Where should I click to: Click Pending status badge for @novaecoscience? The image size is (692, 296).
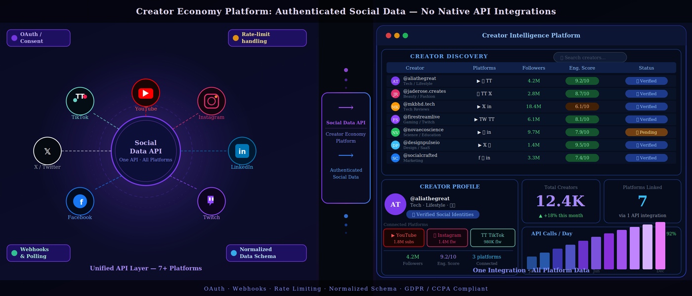point(647,132)
